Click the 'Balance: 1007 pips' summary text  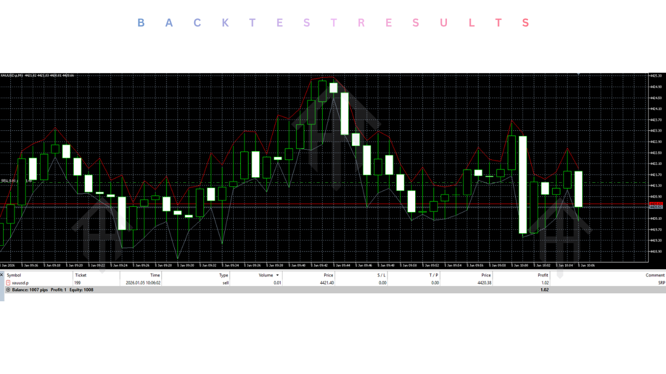(30, 290)
